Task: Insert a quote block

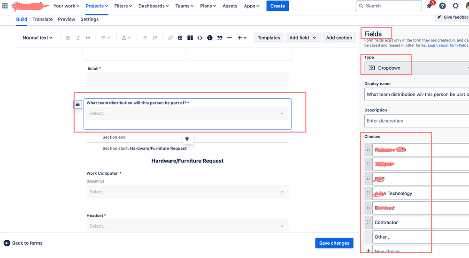Action: click(x=220, y=38)
